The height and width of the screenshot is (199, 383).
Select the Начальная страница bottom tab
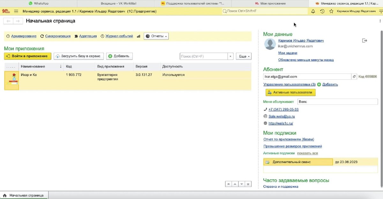pos(24,195)
